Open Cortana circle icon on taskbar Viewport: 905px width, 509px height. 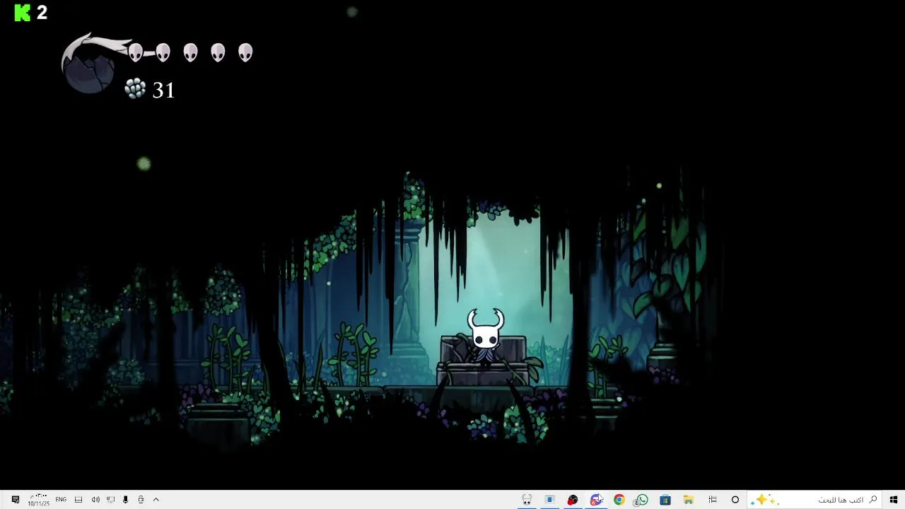[735, 500]
